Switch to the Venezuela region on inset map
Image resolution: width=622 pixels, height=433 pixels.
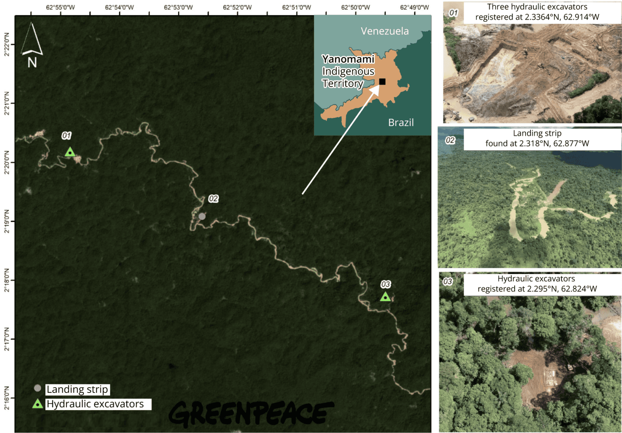click(385, 31)
